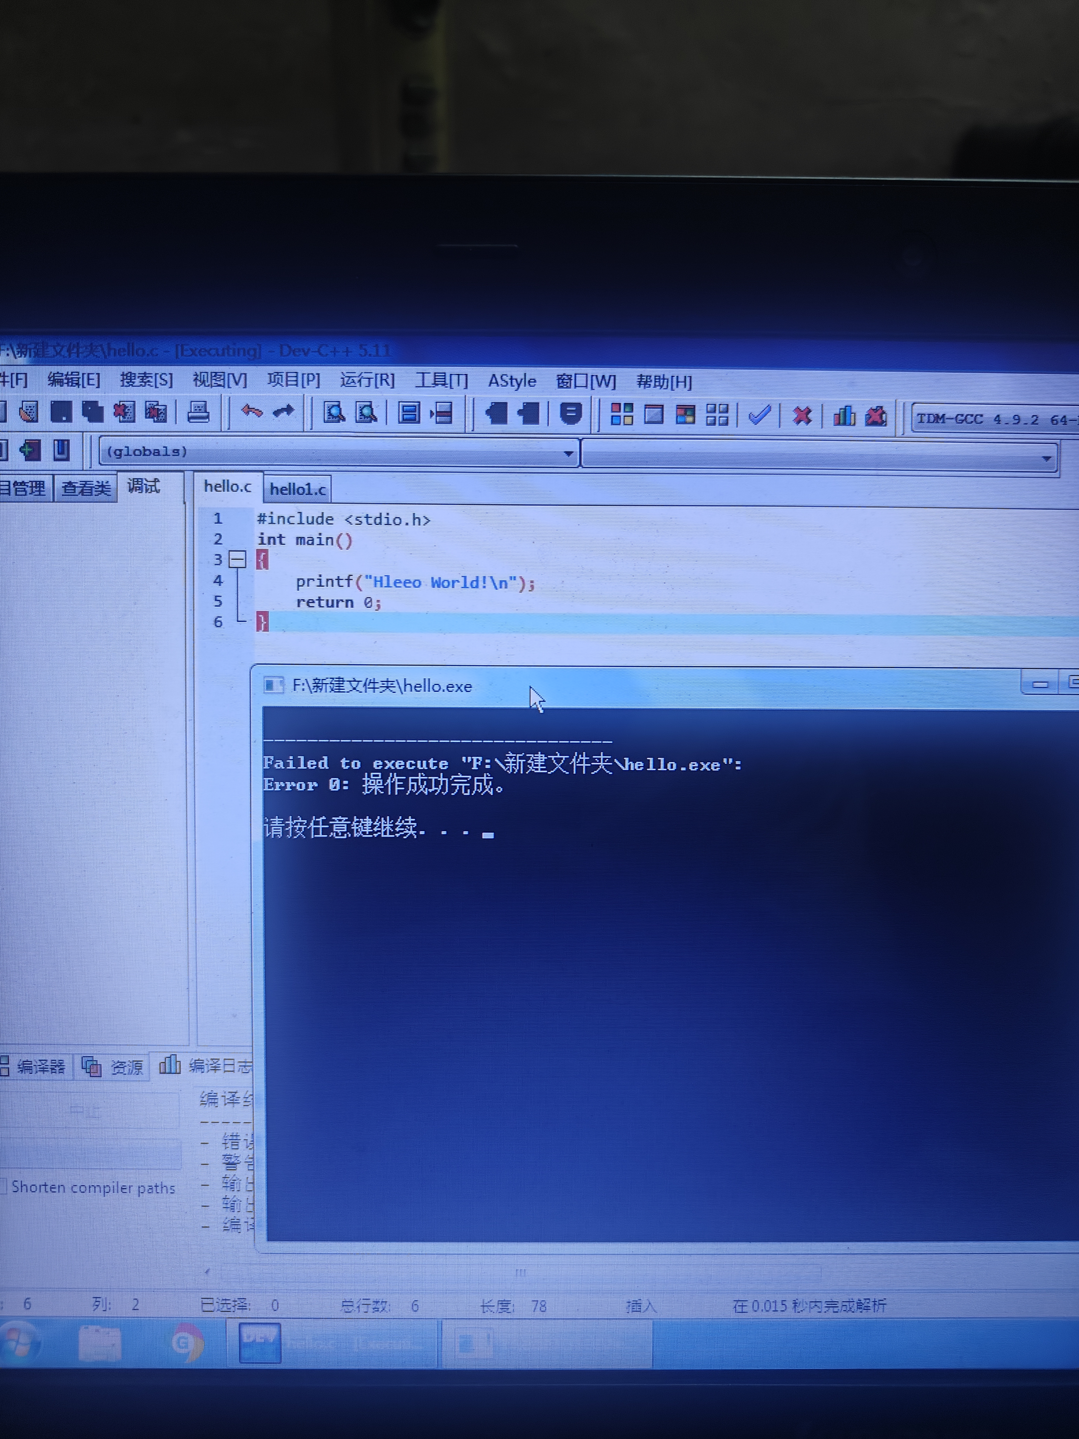The width and height of the screenshot is (1079, 1439).
Task: Click the Run icon next to Compile
Action: point(654,414)
